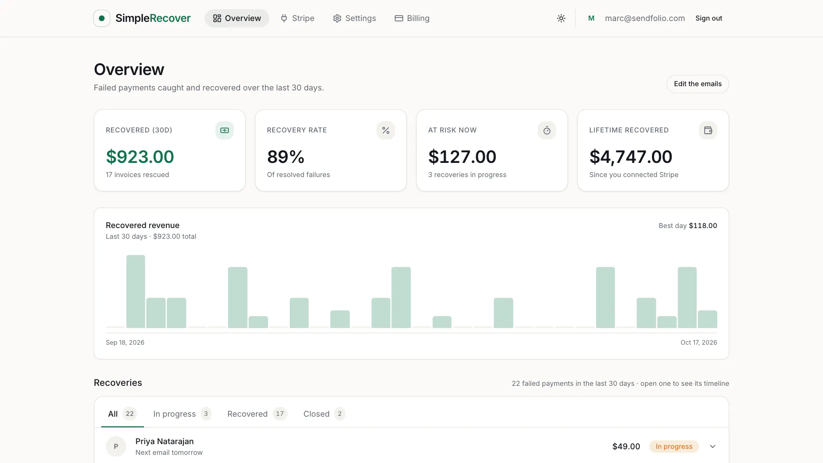Click the 'Next email tomorrow' text
Image resolution: width=823 pixels, height=463 pixels.
(x=169, y=453)
